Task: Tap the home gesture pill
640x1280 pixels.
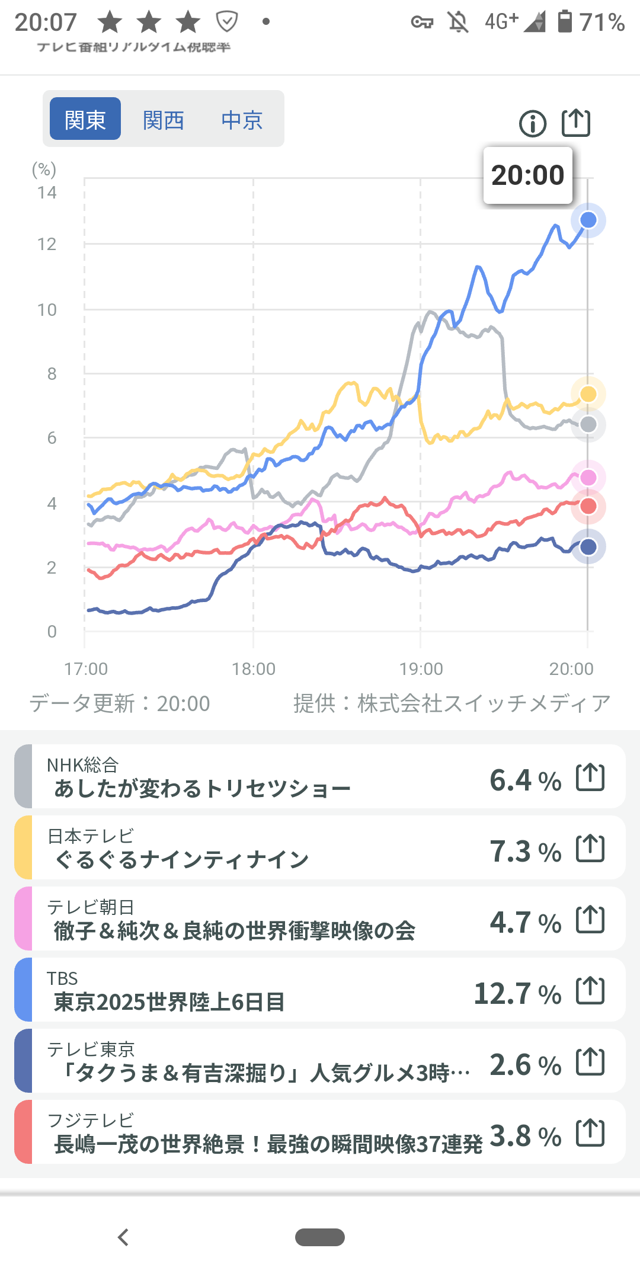Action: 320,1237
